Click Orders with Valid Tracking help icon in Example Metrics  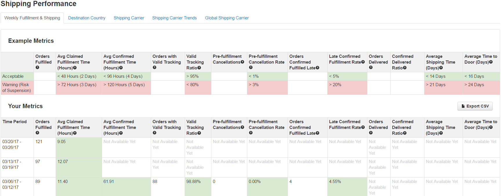coord(154,68)
